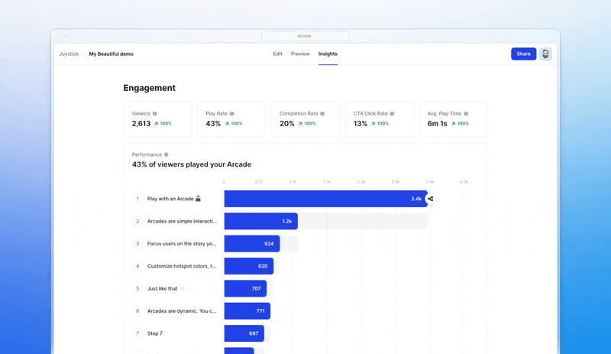The image size is (611, 354).
Task: Click the green 100% trend next to Viewers
Action: [x=163, y=123]
